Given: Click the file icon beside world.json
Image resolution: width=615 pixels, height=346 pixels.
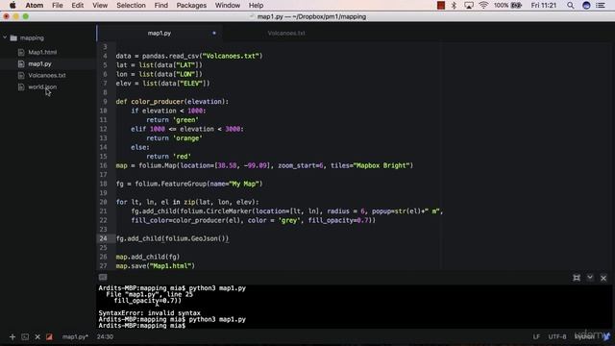Looking at the screenshot, I should click(21, 86).
